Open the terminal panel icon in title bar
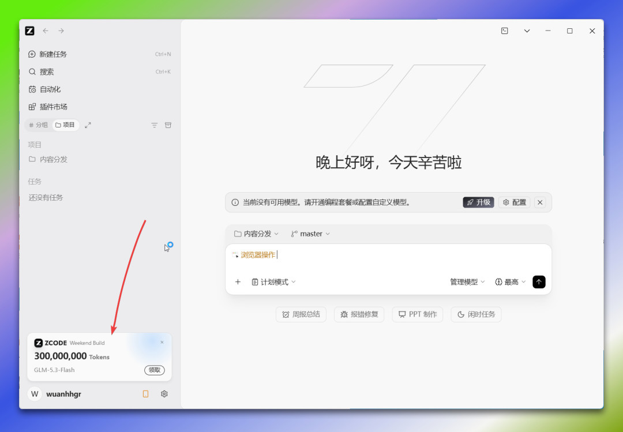 (505, 31)
